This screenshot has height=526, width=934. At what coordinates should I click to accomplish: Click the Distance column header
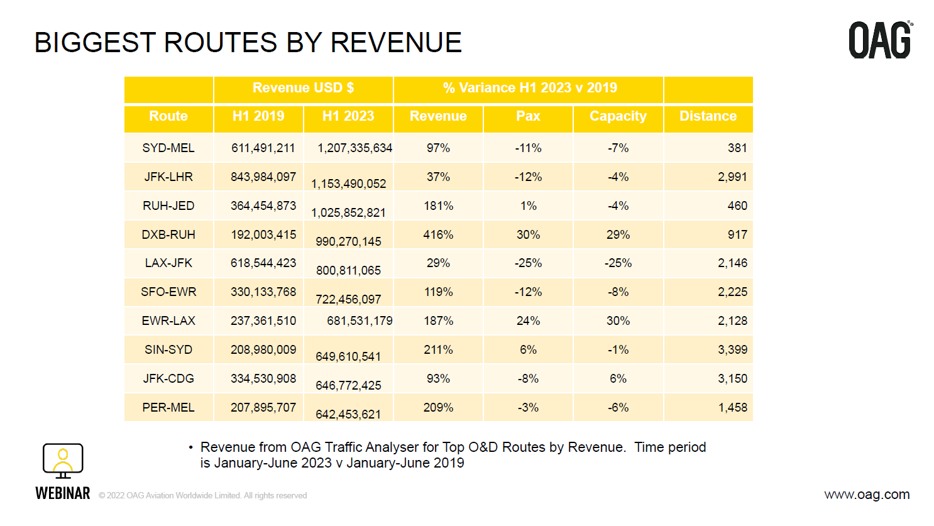coord(708,116)
